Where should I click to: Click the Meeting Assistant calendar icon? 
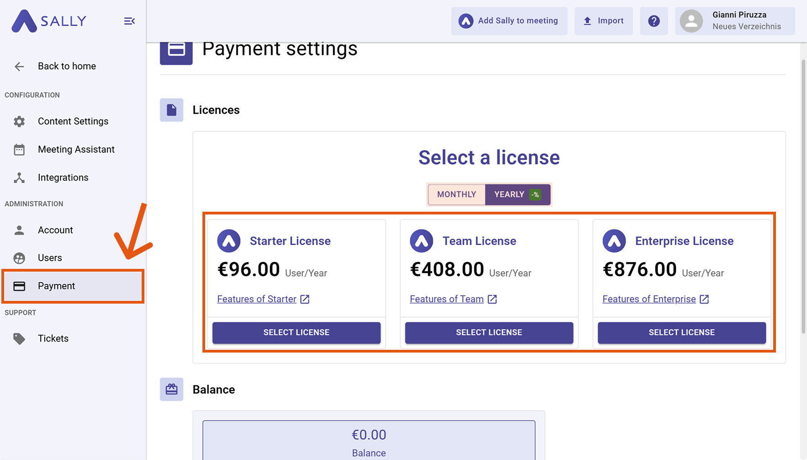(x=19, y=150)
